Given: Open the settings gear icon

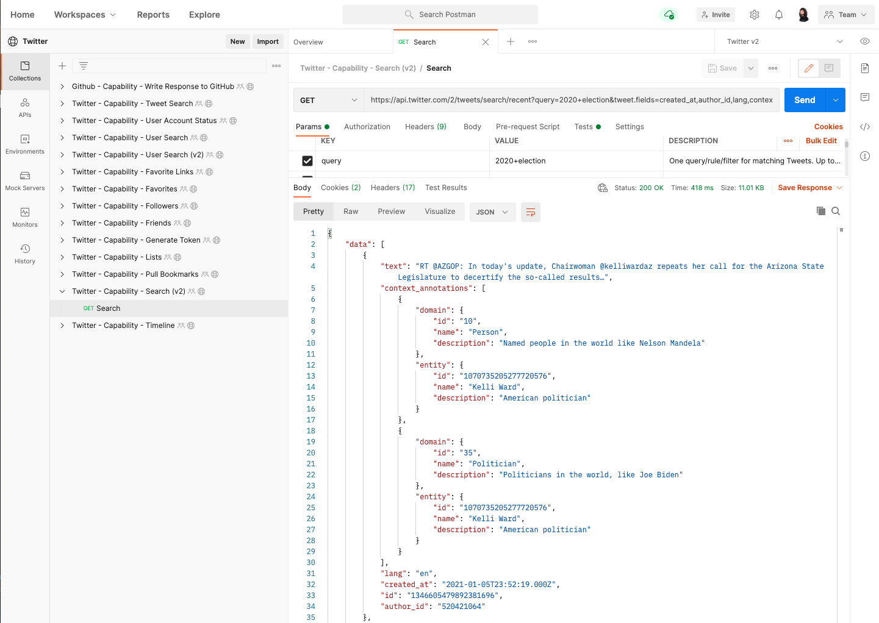Looking at the screenshot, I should tap(755, 15).
